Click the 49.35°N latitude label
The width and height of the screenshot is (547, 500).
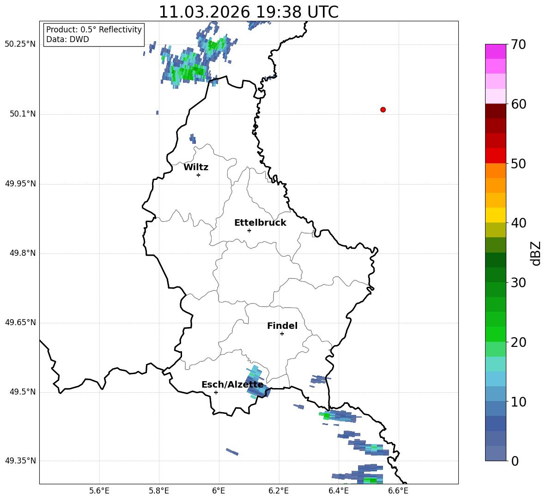click(20, 461)
